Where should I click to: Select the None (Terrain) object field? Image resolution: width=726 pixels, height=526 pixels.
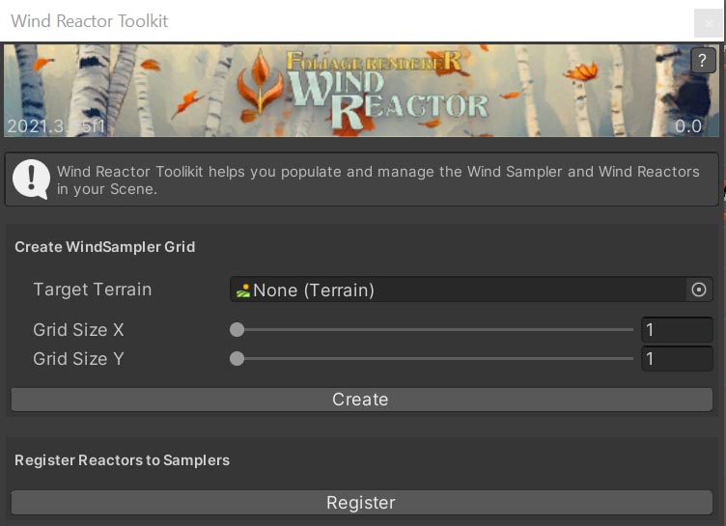click(459, 290)
